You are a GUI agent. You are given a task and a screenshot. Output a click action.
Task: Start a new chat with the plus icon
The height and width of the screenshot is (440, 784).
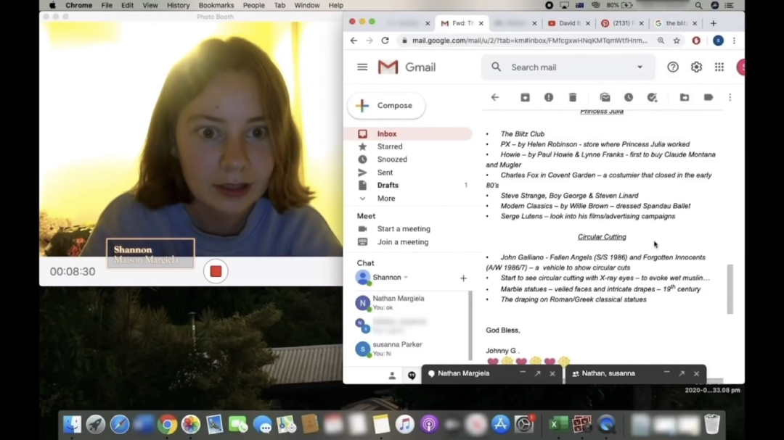coord(463,278)
